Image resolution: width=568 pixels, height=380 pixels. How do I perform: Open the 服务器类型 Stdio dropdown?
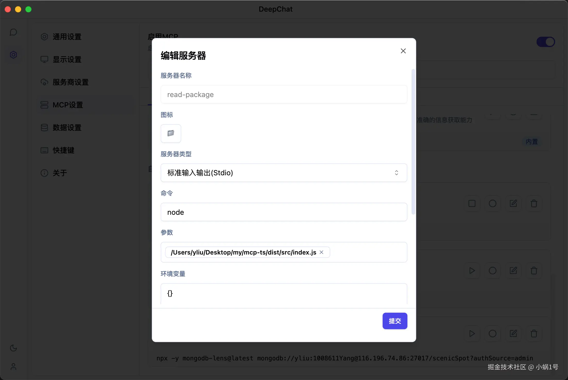tap(284, 173)
